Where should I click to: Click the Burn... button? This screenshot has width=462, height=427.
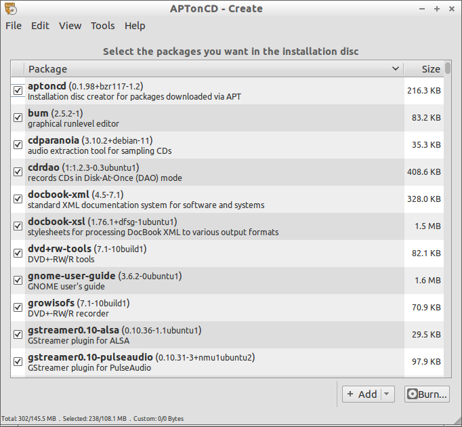pyautogui.click(x=427, y=394)
